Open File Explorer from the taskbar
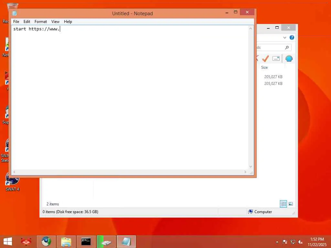The image size is (331, 248). pyautogui.click(x=66, y=242)
